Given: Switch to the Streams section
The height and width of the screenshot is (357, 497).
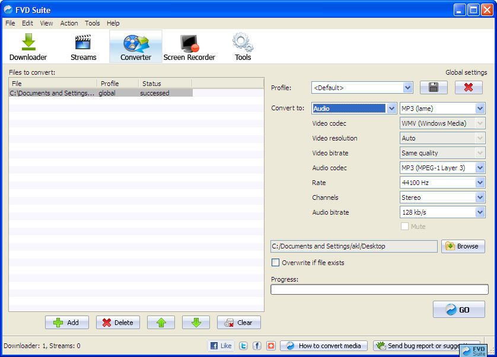Looking at the screenshot, I should 83,46.
